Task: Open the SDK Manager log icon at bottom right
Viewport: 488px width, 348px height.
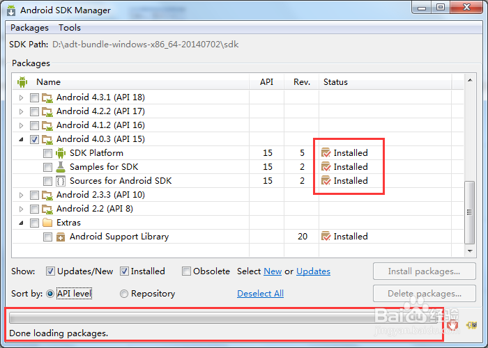Action: click(471, 325)
